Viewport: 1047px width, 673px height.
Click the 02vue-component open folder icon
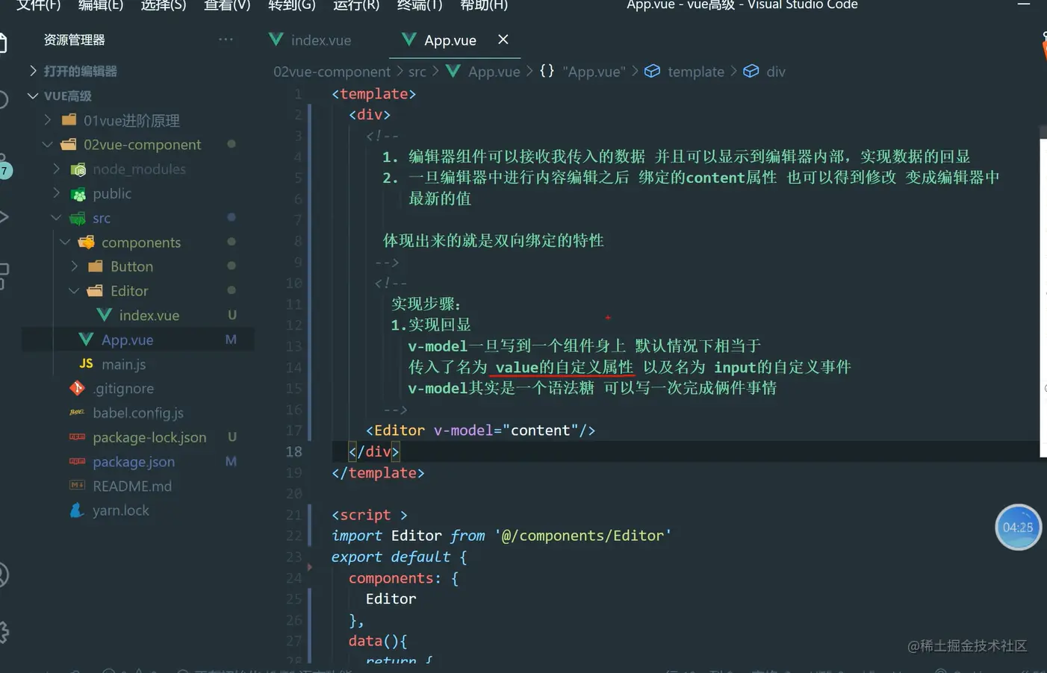(x=69, y=145)
